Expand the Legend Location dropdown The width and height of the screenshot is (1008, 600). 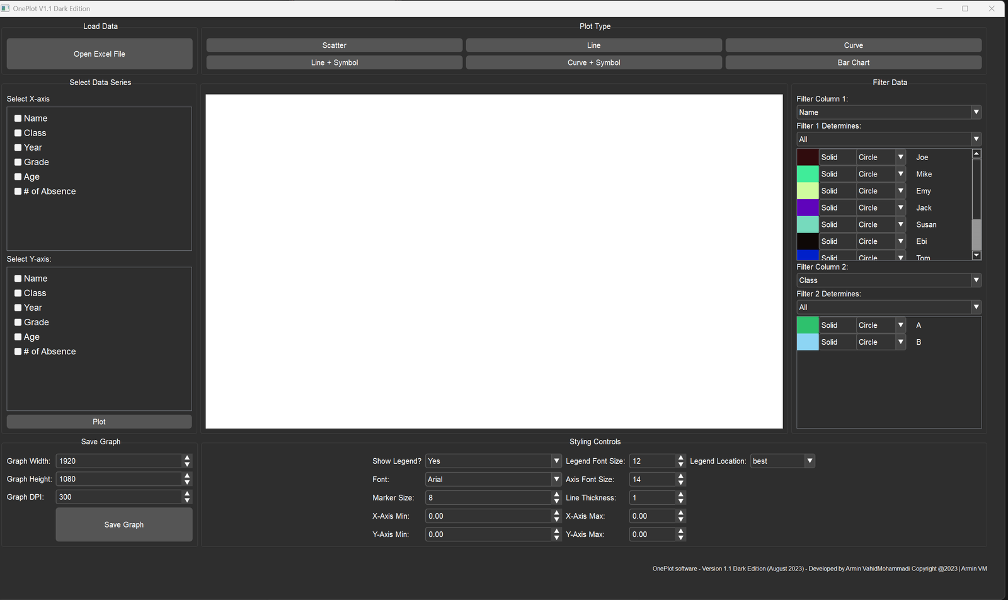pos(782,461)
